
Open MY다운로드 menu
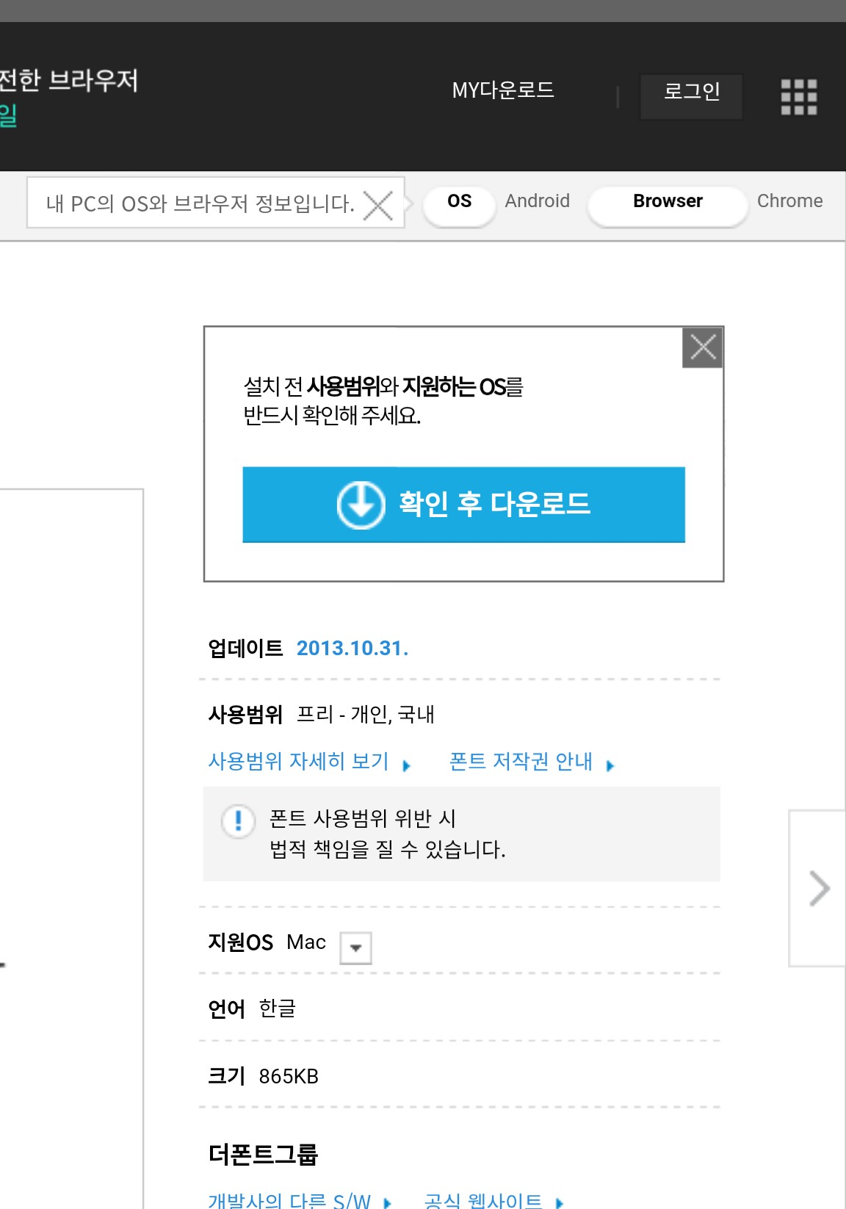503,90
